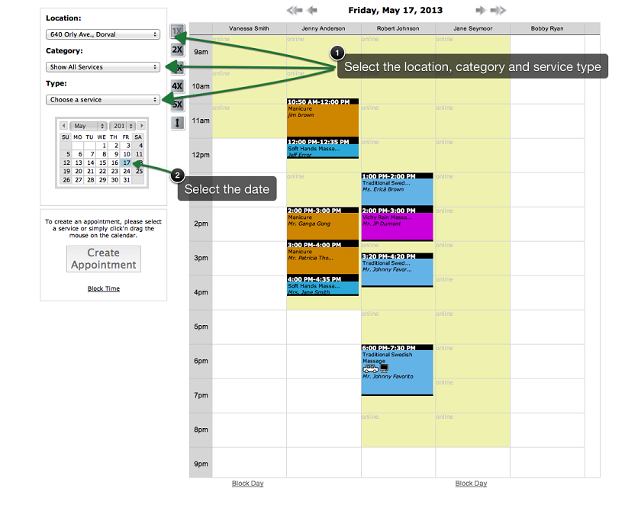This screenshot has width=625, height=515.
Task: Select May 13 in mini calendar
Action: click(x=79, y=163)
